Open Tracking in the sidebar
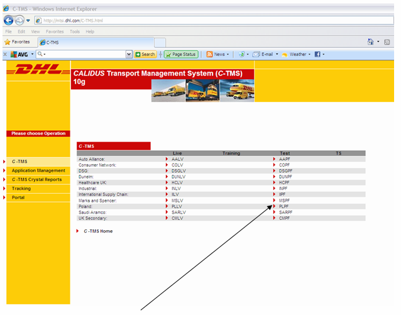Viewport: 401px width, 315px height. [x=21, y=189]
